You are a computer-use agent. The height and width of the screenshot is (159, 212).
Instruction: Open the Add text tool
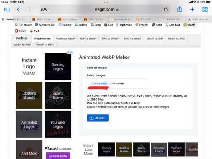tap(173, 25)
